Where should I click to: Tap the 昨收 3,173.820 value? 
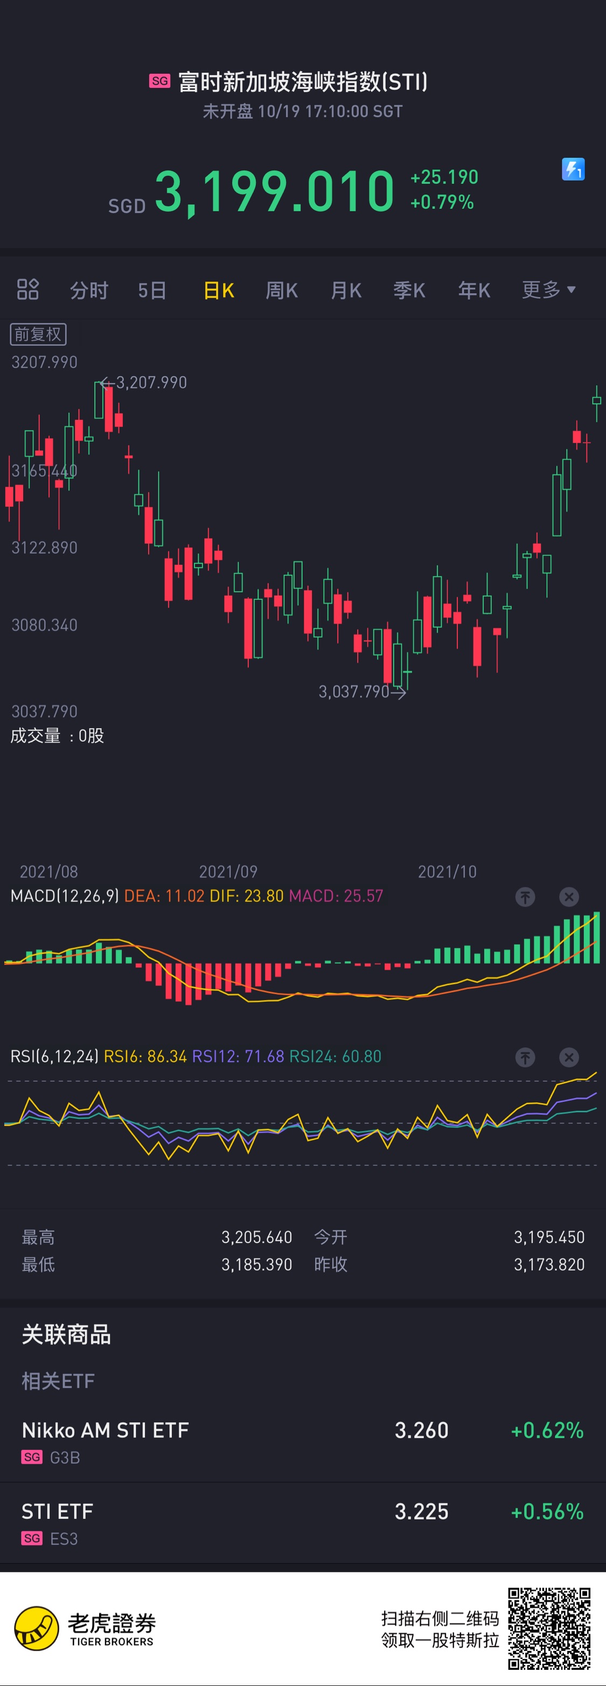549,1264
